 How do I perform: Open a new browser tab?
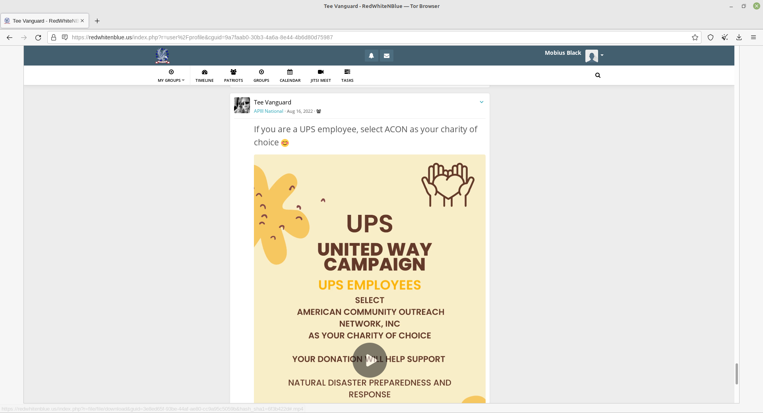(97, 21)
